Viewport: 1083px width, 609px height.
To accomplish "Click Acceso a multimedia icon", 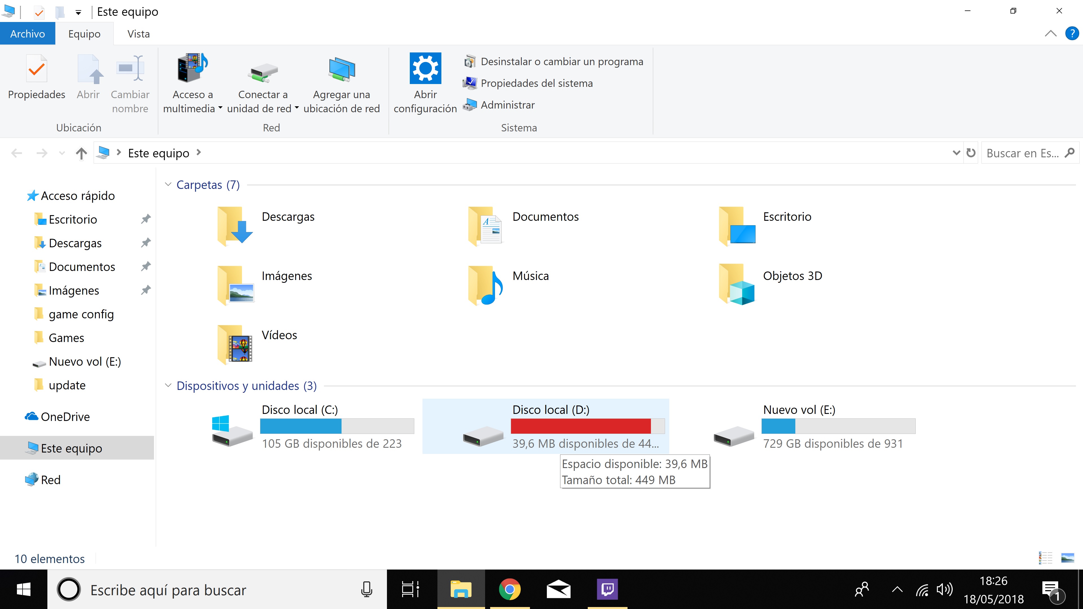I will coord(193,68).
